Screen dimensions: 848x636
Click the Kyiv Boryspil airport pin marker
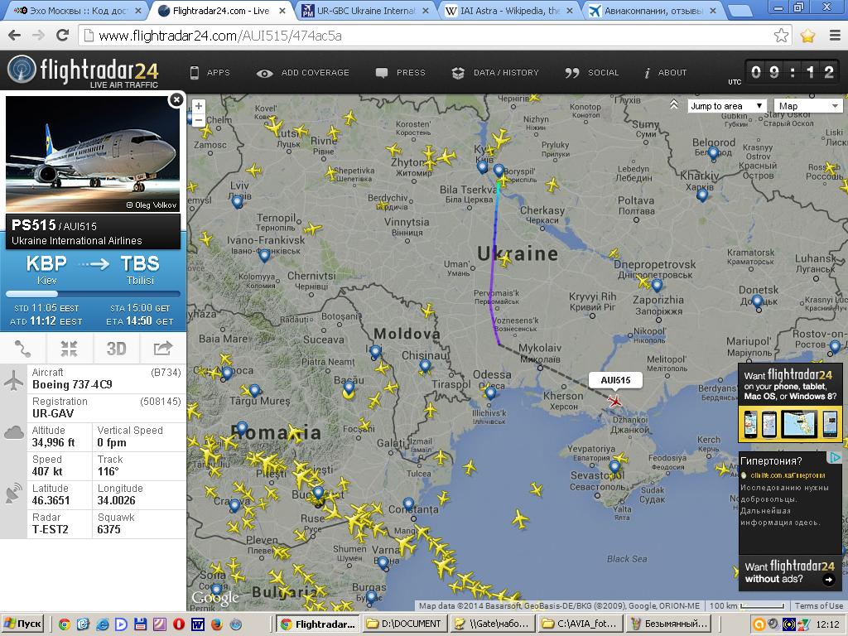pyautogui.click(x=499, y=171)
